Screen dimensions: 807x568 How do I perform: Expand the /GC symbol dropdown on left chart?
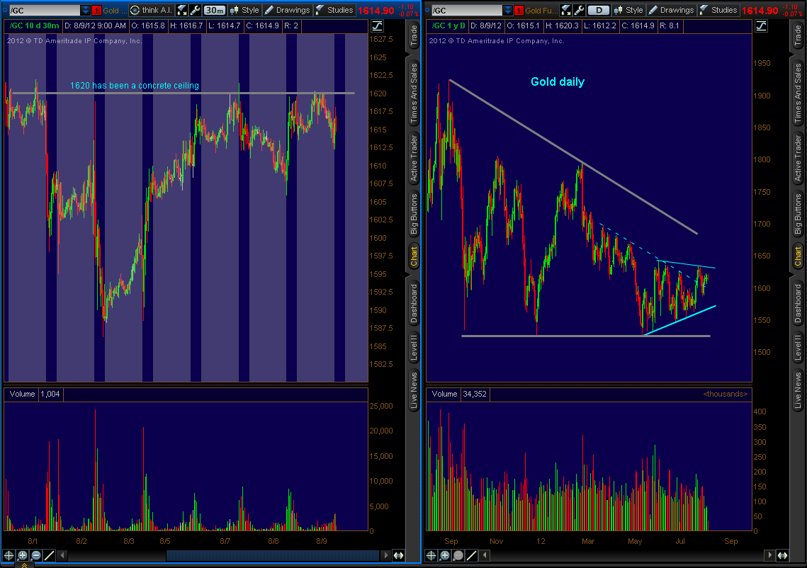point(86,10)
